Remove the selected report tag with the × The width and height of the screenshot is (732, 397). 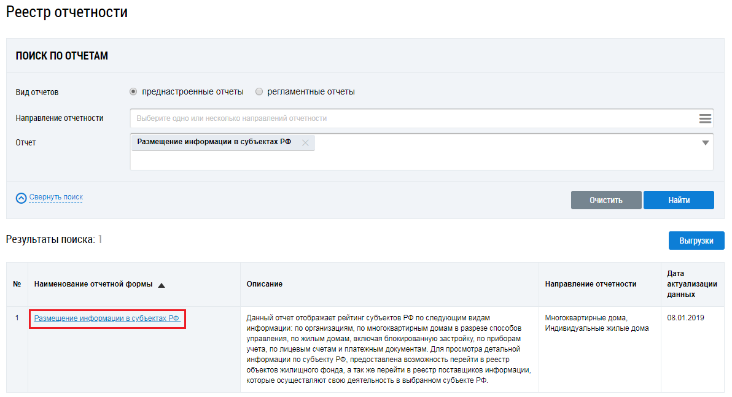click(x=305, y=142)
